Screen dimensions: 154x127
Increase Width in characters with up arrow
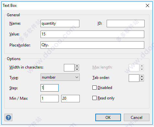tap(77, 66)
